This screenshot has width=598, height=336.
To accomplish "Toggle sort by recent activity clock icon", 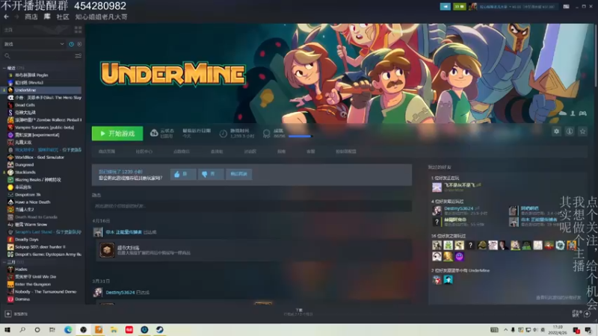I will pos(71,44).
